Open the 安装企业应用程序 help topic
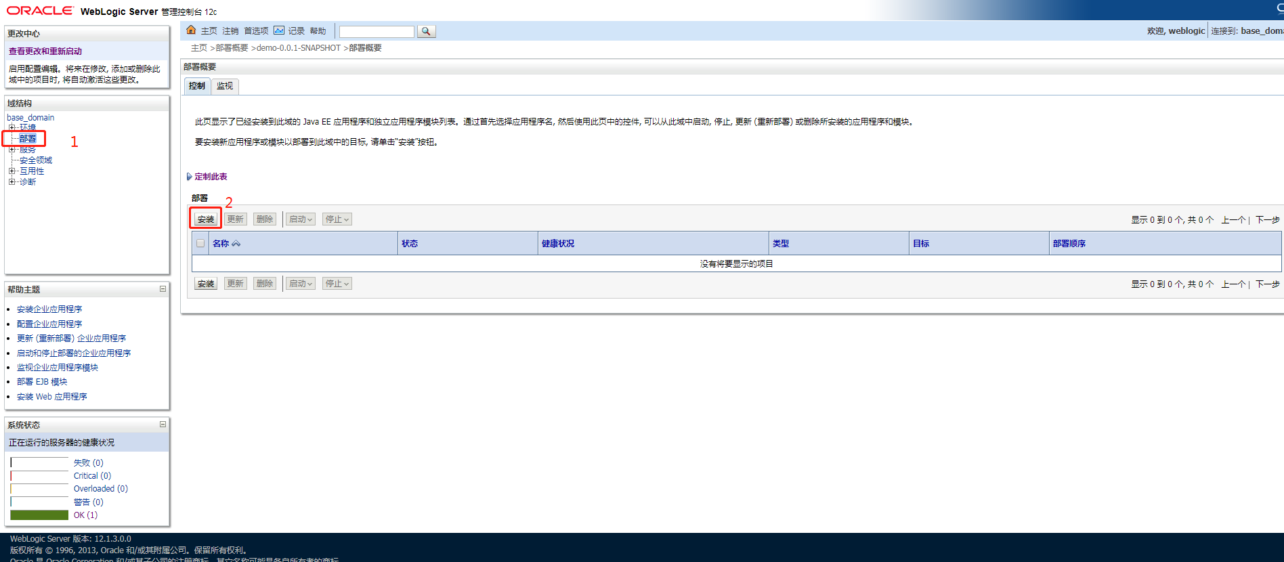 pyautogui.click(x=49, y=309)
